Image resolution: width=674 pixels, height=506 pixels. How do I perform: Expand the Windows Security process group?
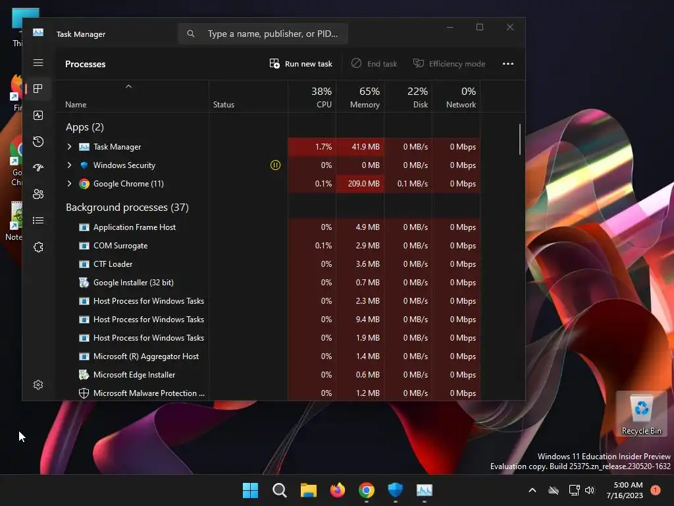pos(69,165)
